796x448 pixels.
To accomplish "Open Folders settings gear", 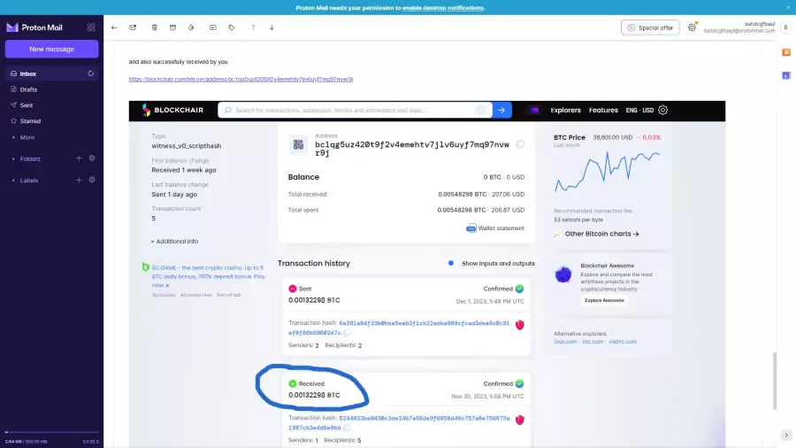I will (92, 158).
